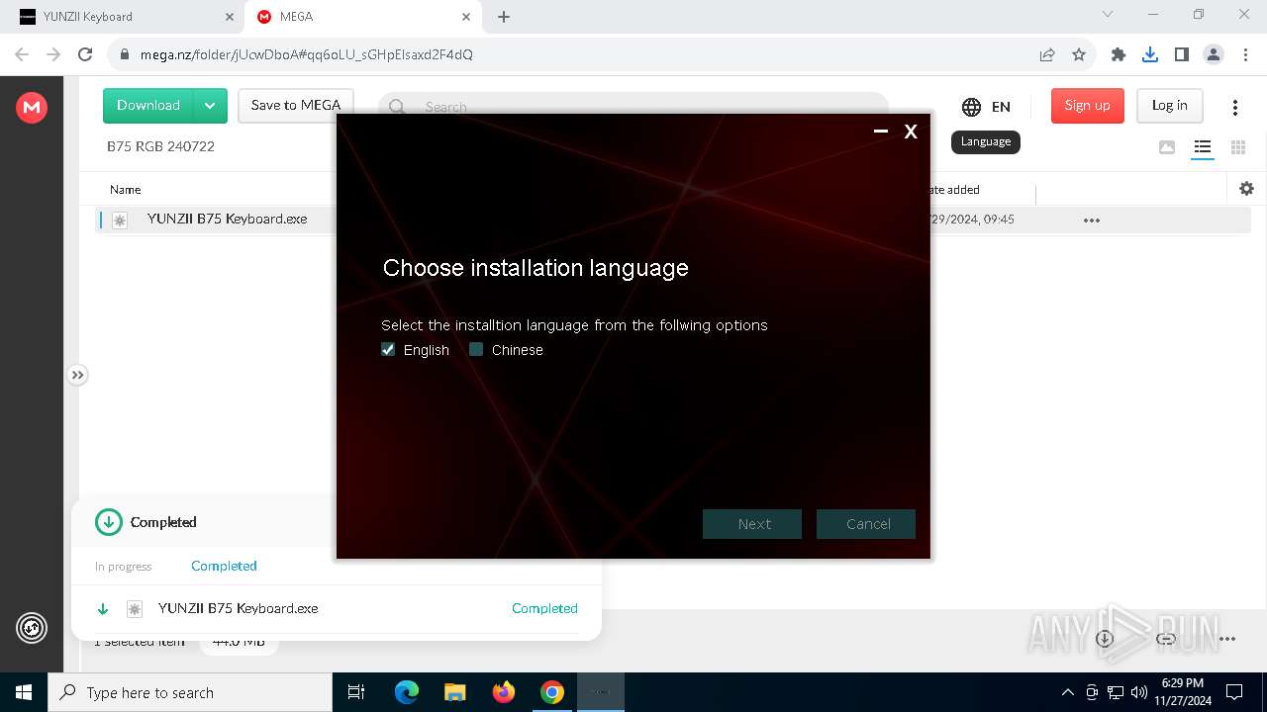The image size is (1267, 712).
Task: Open the notification center icon
Action: point(1234,692)
